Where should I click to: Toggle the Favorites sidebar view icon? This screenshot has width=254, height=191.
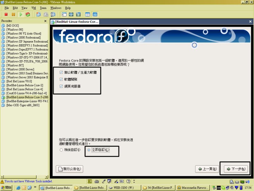tap(64, 14)
